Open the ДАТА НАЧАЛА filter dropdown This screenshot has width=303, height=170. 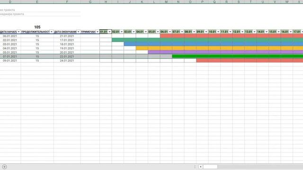point(18,32)
